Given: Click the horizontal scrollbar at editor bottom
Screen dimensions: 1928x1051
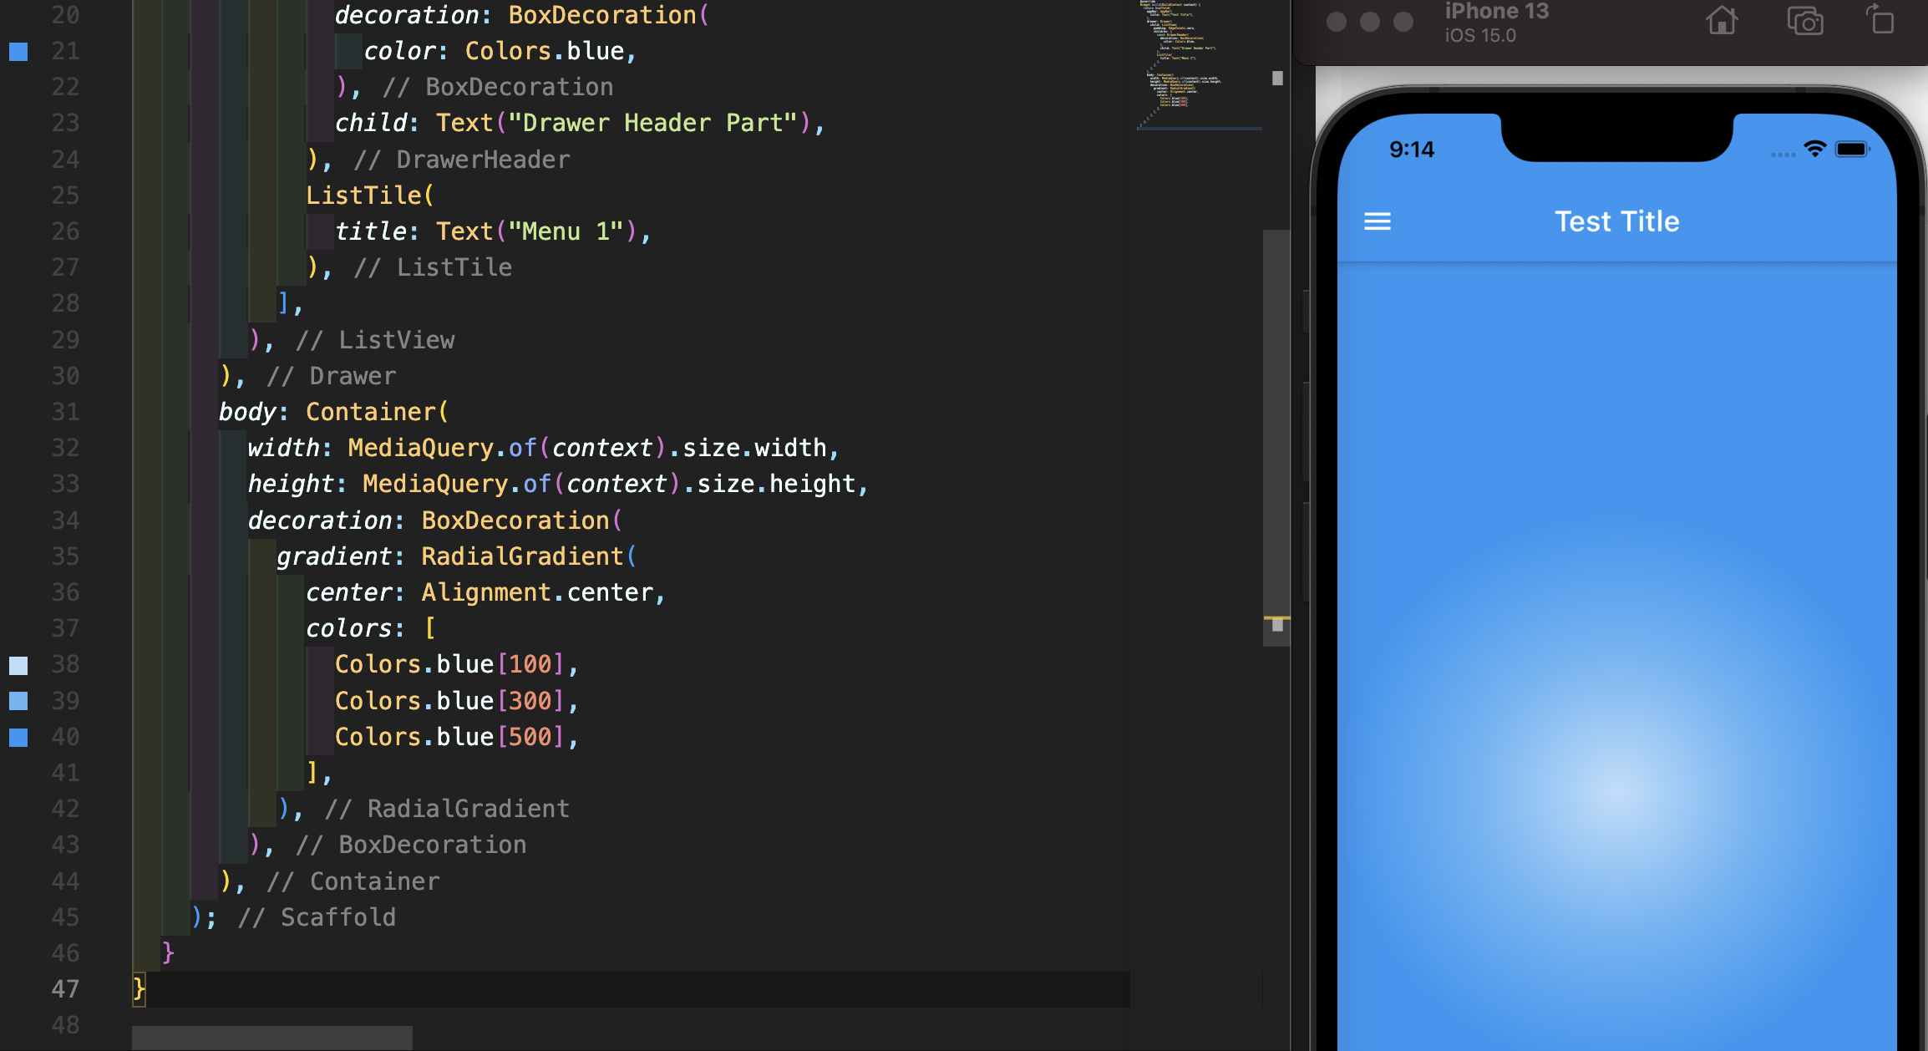Looking at the screenshot, I should pyautogui.click(x=271, y=1038).
